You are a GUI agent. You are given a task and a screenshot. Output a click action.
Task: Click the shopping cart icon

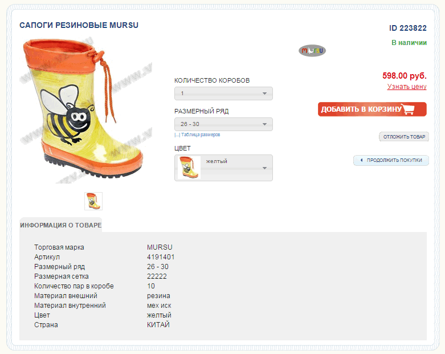pos(408,109)
